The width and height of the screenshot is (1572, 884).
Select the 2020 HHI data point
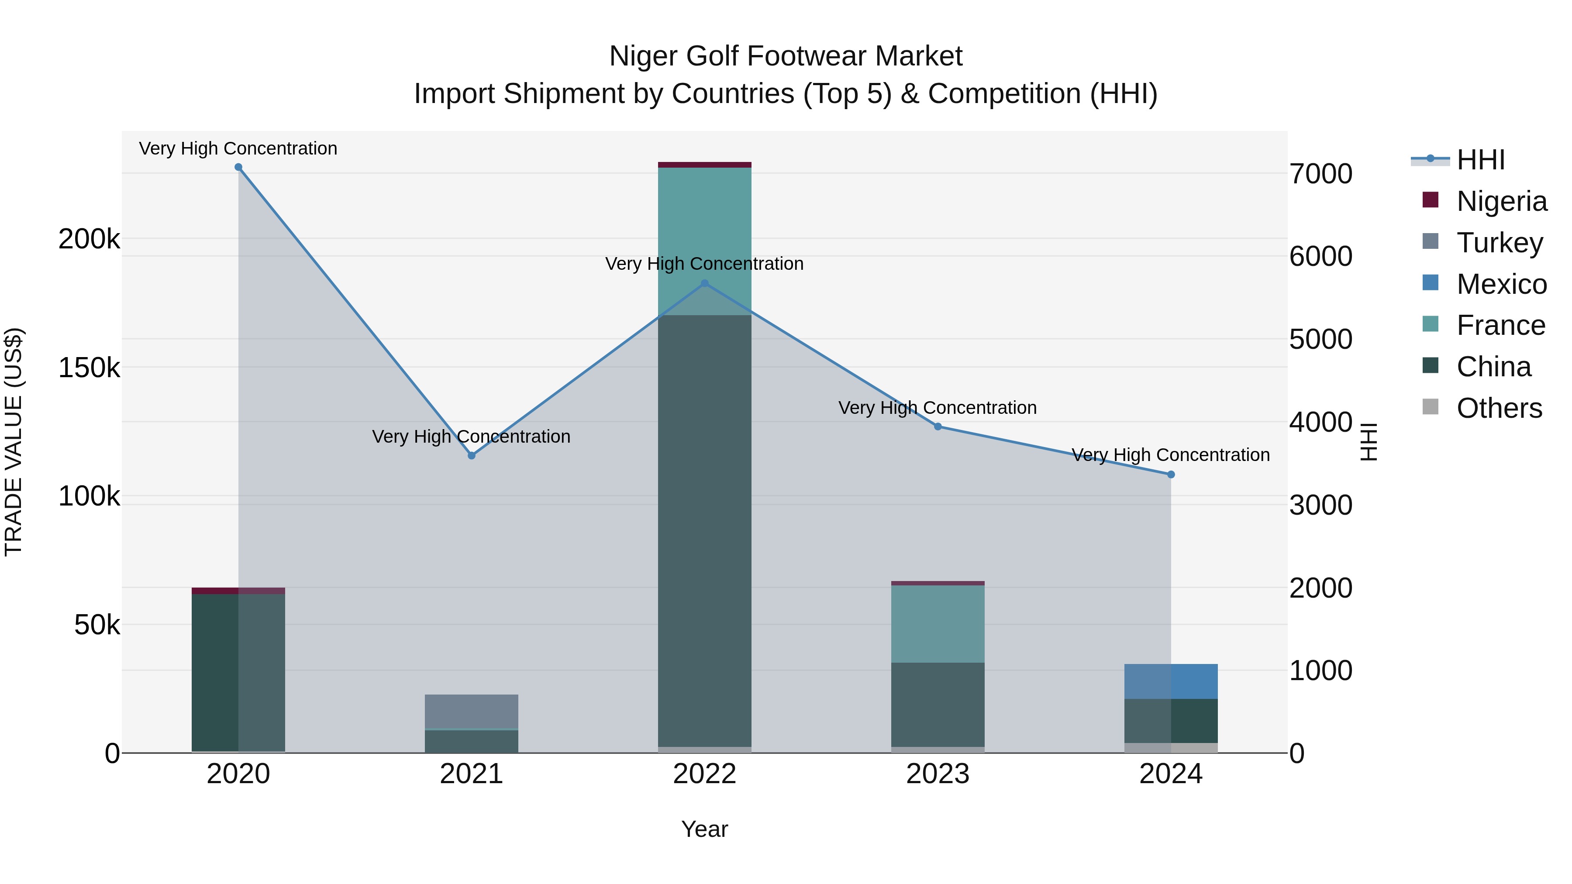click(238, 167)
